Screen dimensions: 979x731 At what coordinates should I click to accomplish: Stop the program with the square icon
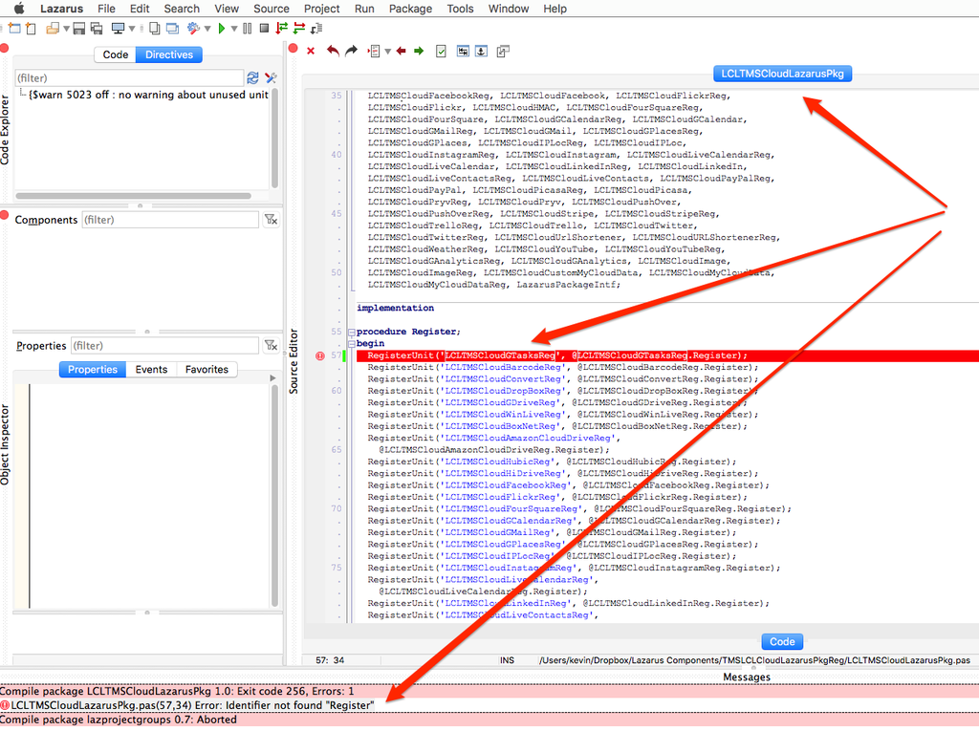pos(264,28)
